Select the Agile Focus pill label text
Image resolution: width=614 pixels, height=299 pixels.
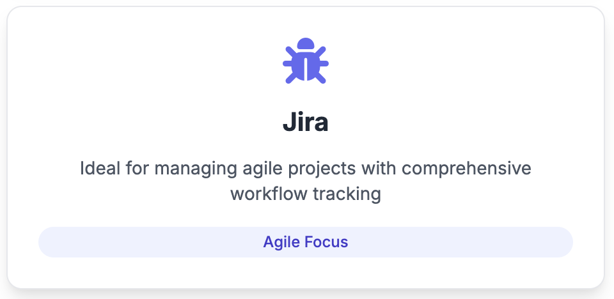point(306,242)
